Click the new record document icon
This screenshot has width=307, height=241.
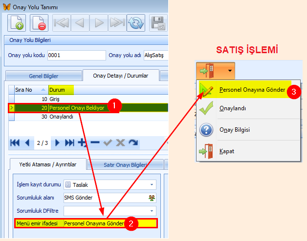[17, 23]
